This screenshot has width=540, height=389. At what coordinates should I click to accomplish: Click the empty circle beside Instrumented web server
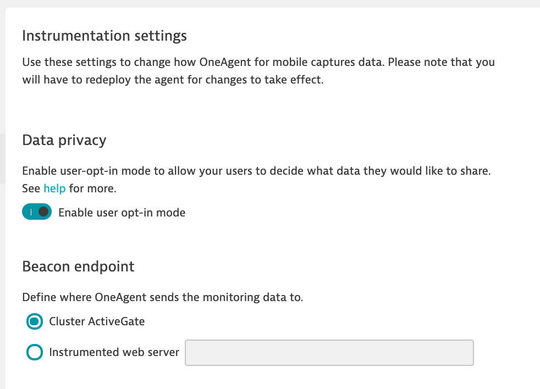(35, 352)
